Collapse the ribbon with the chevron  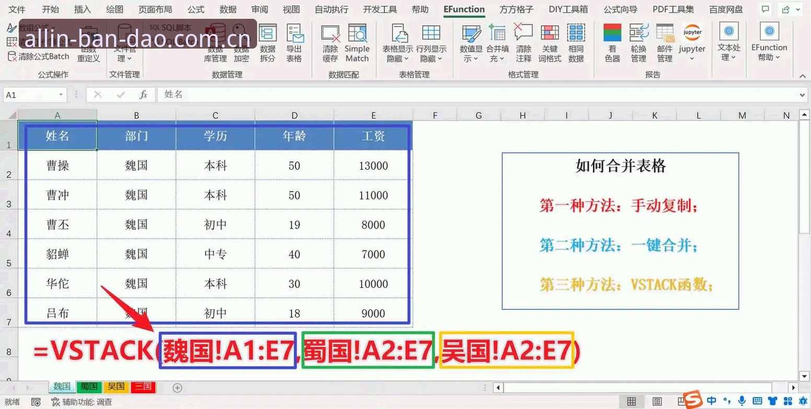click(803, 75)
